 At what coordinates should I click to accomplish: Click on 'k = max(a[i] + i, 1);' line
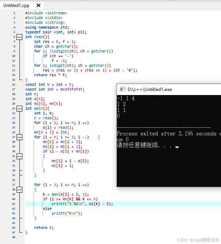tap(66, 194)
